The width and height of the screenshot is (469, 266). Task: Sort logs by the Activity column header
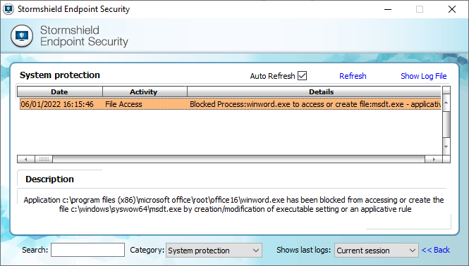point(145,91)
